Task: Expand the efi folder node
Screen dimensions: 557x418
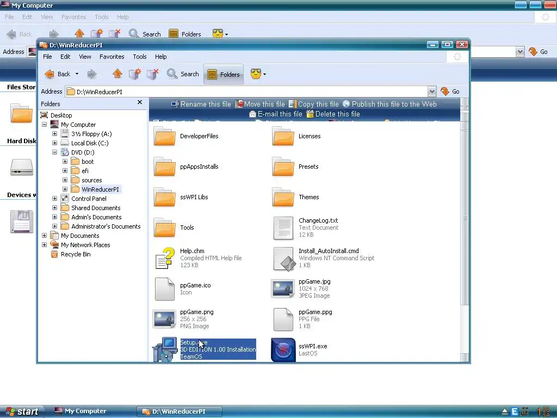Action: tap(65, 170)
